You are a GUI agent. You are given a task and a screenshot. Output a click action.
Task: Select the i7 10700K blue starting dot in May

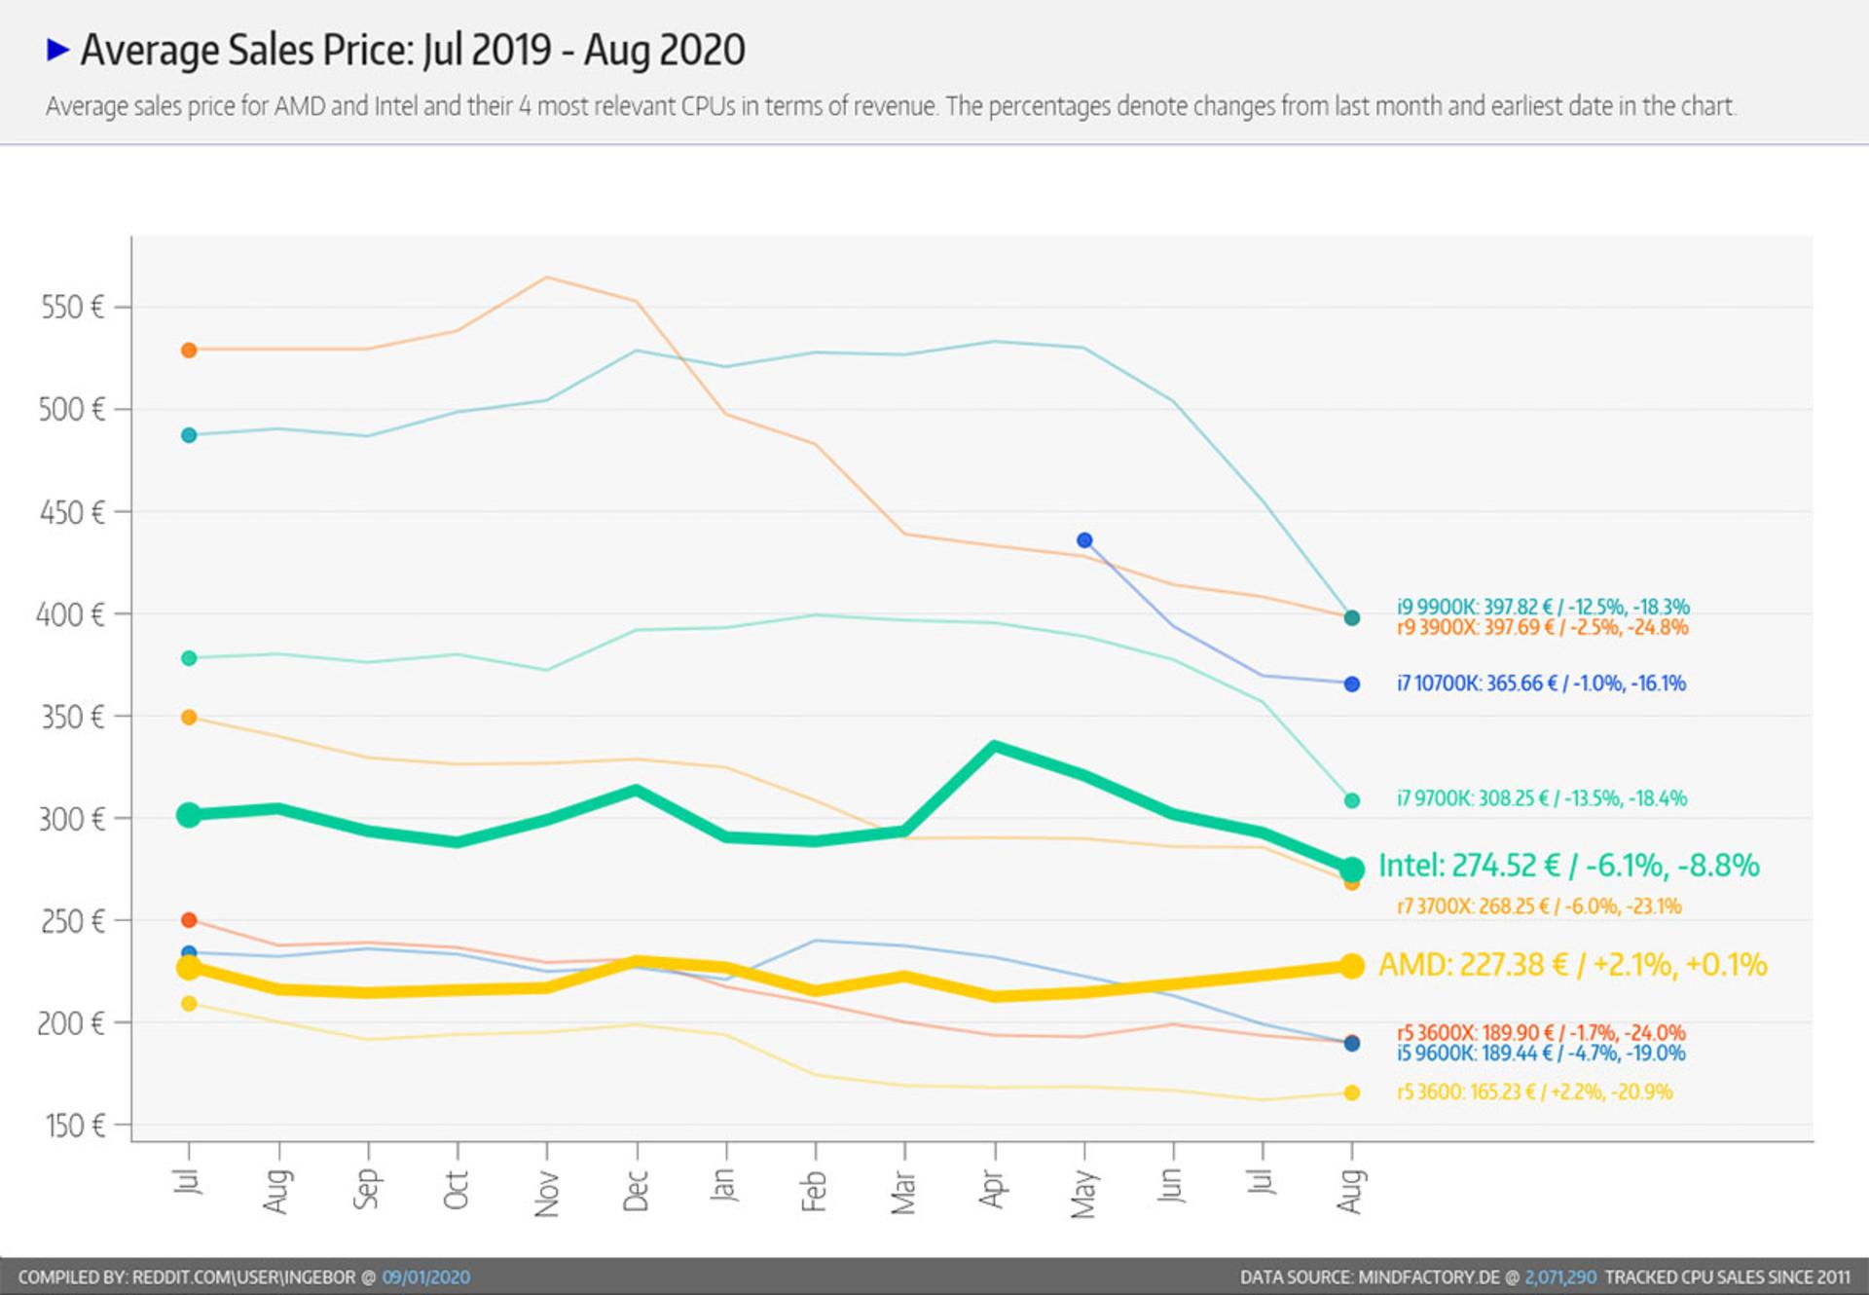pos(1084,540)
